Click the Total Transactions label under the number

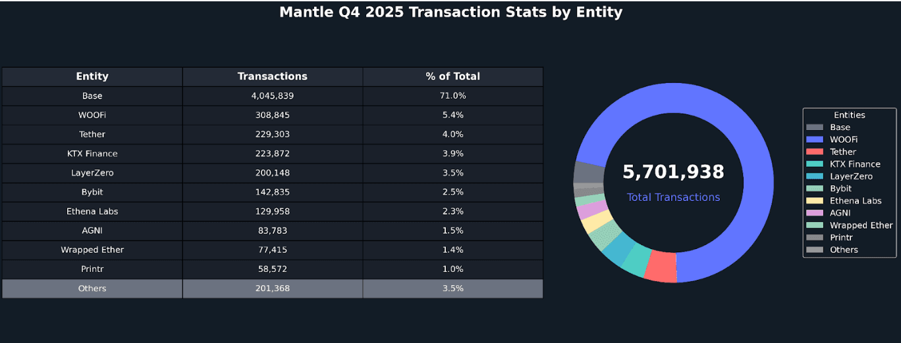673,197
